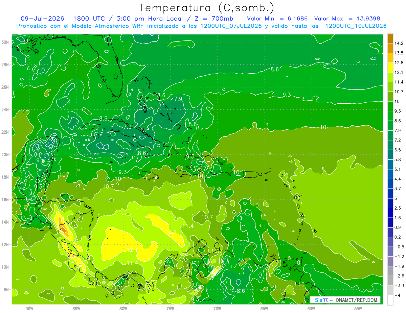Click legend value "0.2"

398,237
